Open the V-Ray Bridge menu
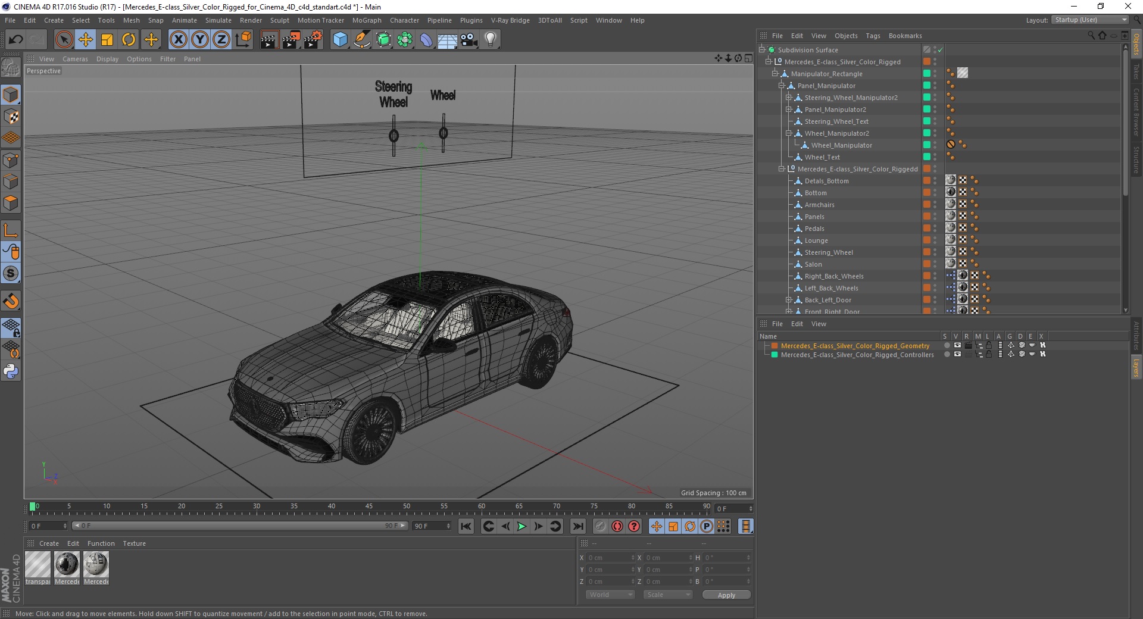The height and width of the screenshot is (619, 1143). point(510,20)
